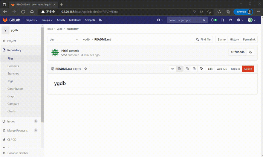The image size is (263, 157).
Task: Open the Milestones page
Action: click(75, 20)
